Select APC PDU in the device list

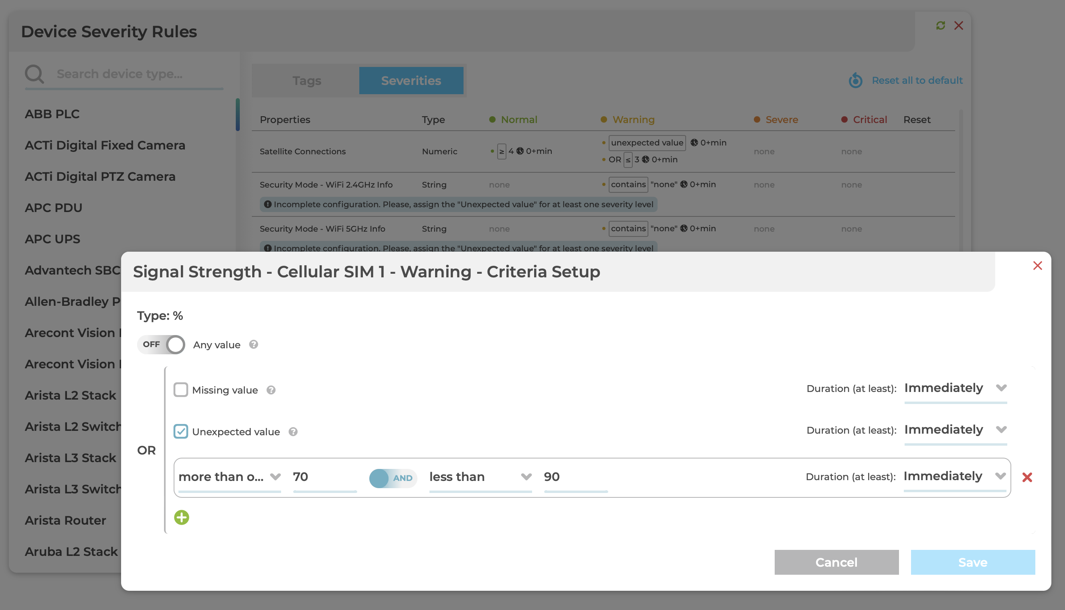pyautogui.click(x=53, y=208)
